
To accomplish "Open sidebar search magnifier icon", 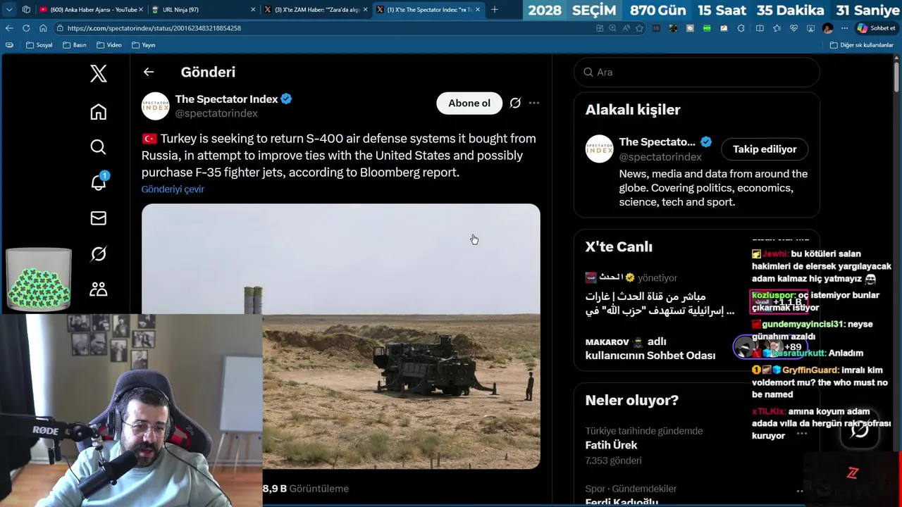I will [98, 146].
